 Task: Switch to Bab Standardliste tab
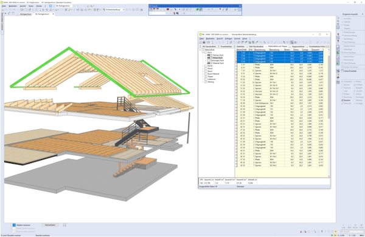256,47
